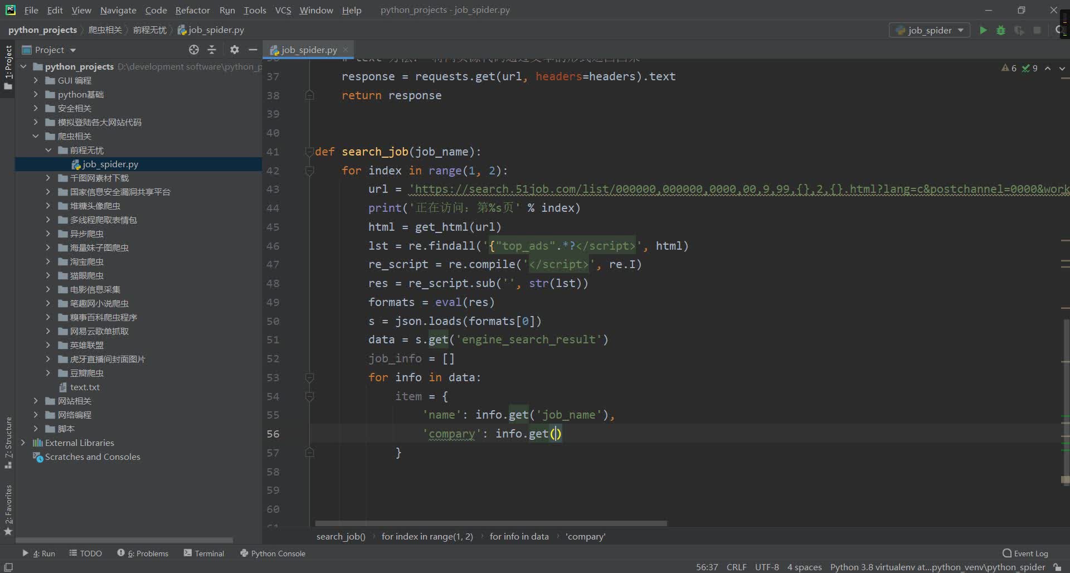This screenshot has width=1070, height=573.
Task: Go to line via 56:37 position indicator
Action: (x=707, y=567)
